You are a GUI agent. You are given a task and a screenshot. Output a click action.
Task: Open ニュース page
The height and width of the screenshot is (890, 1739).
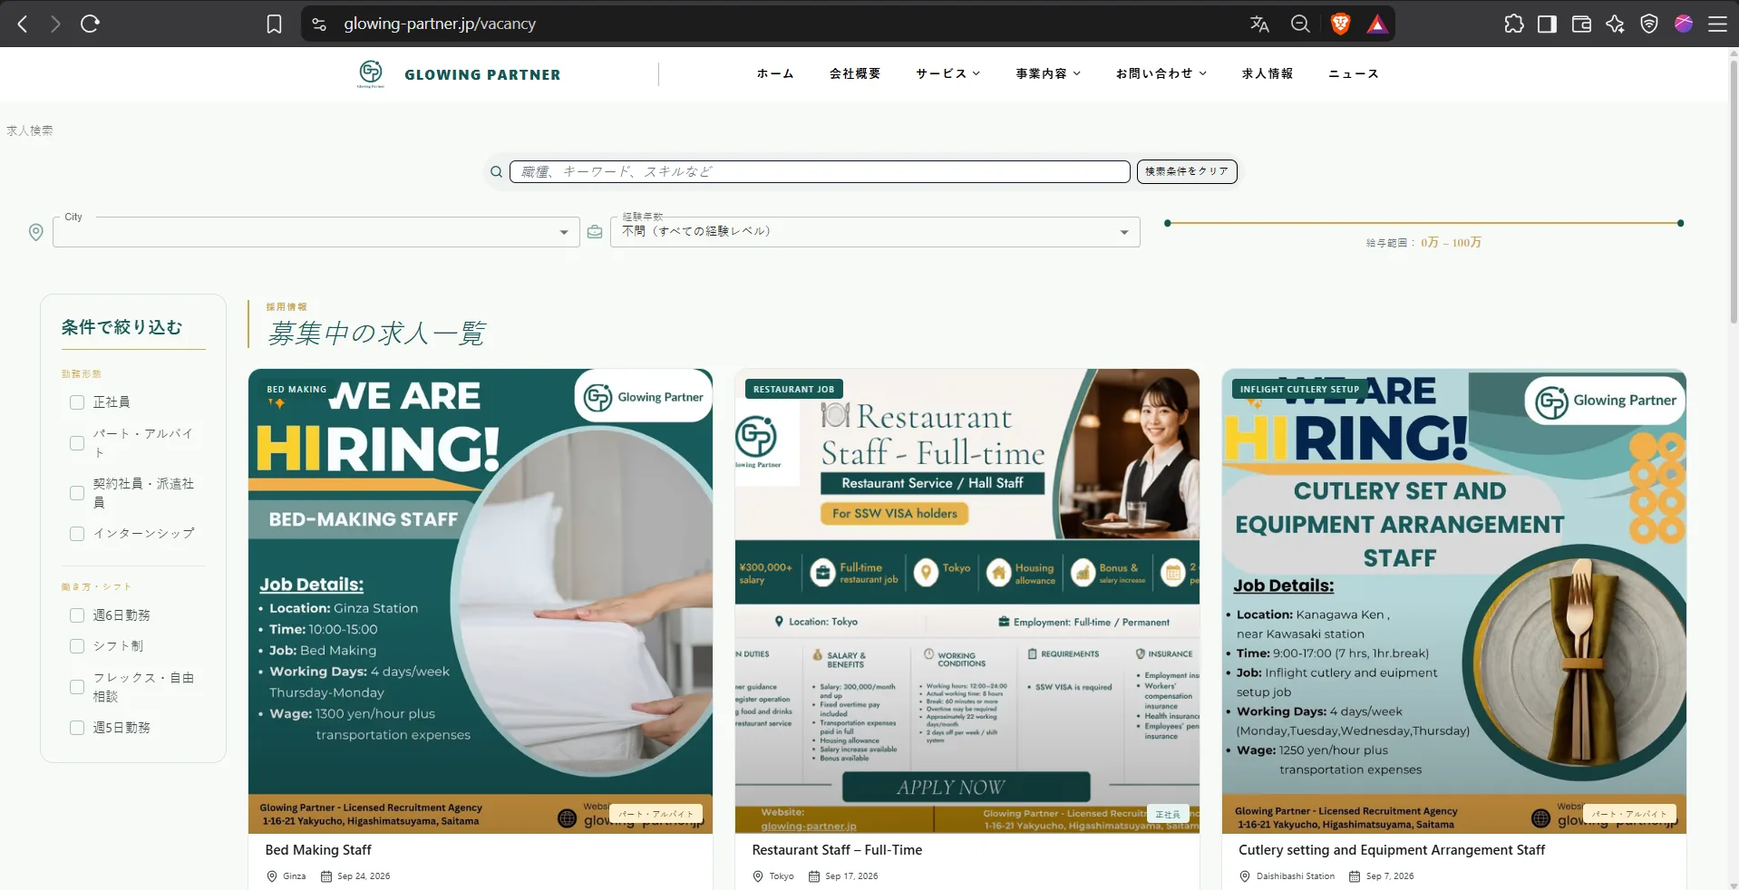(x=1354, y=73)
